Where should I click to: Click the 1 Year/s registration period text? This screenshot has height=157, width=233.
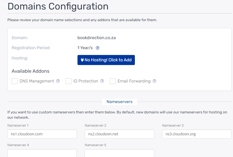[85, 48]
